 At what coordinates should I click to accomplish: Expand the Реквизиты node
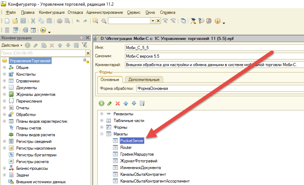[x=102, y=114]
